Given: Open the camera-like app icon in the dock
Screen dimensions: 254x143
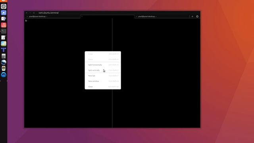Looking at the screenshot, I should (4, 68).
